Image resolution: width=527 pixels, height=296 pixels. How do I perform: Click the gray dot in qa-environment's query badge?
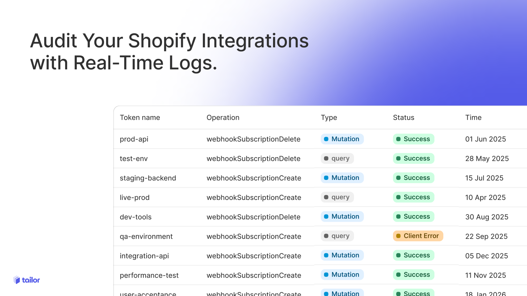(326, 236)
